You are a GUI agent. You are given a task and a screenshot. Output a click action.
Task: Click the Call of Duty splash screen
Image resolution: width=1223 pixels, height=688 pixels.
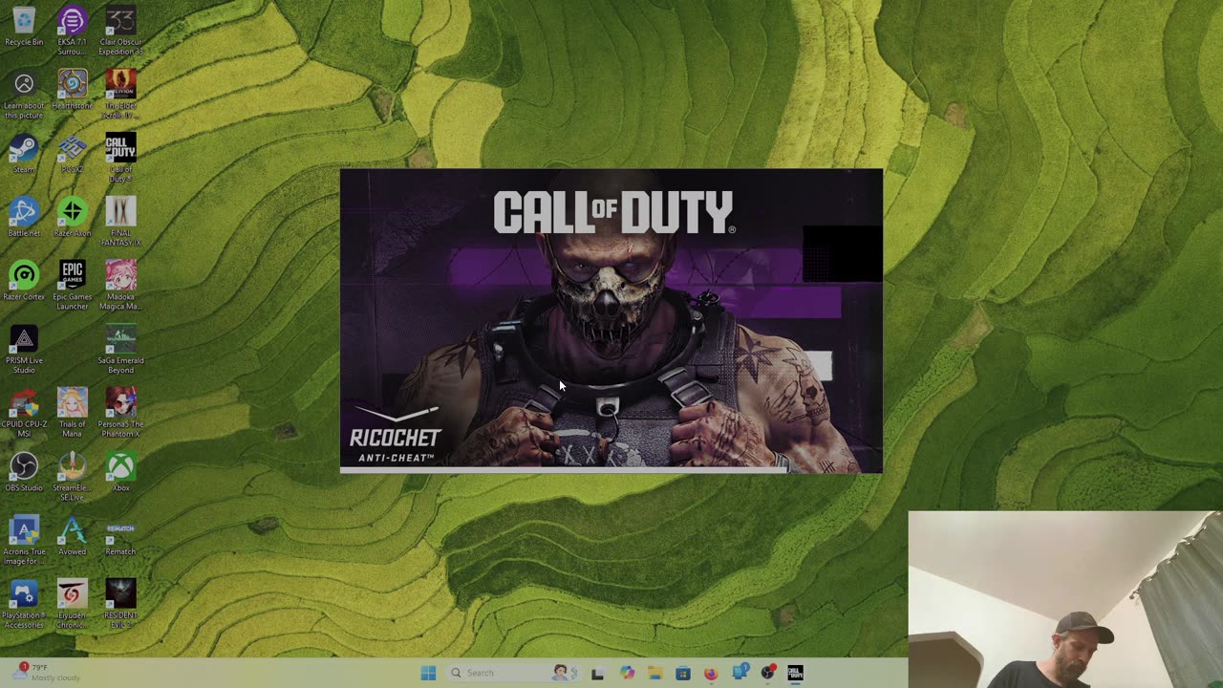(611, 321)
